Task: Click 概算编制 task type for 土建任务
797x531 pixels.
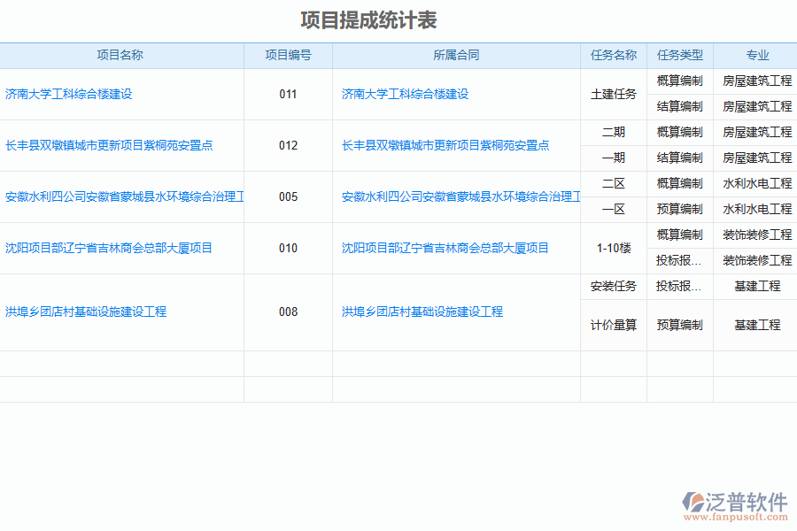Action: (x=679, y=81)
